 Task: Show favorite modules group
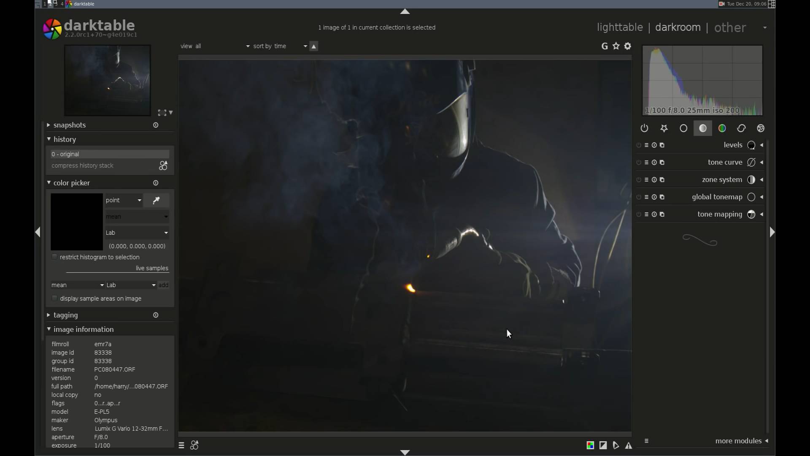point(664,128)
